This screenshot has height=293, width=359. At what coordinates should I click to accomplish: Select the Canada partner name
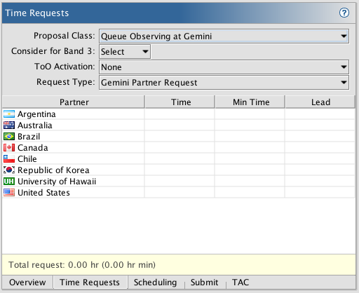click(33, 148)
